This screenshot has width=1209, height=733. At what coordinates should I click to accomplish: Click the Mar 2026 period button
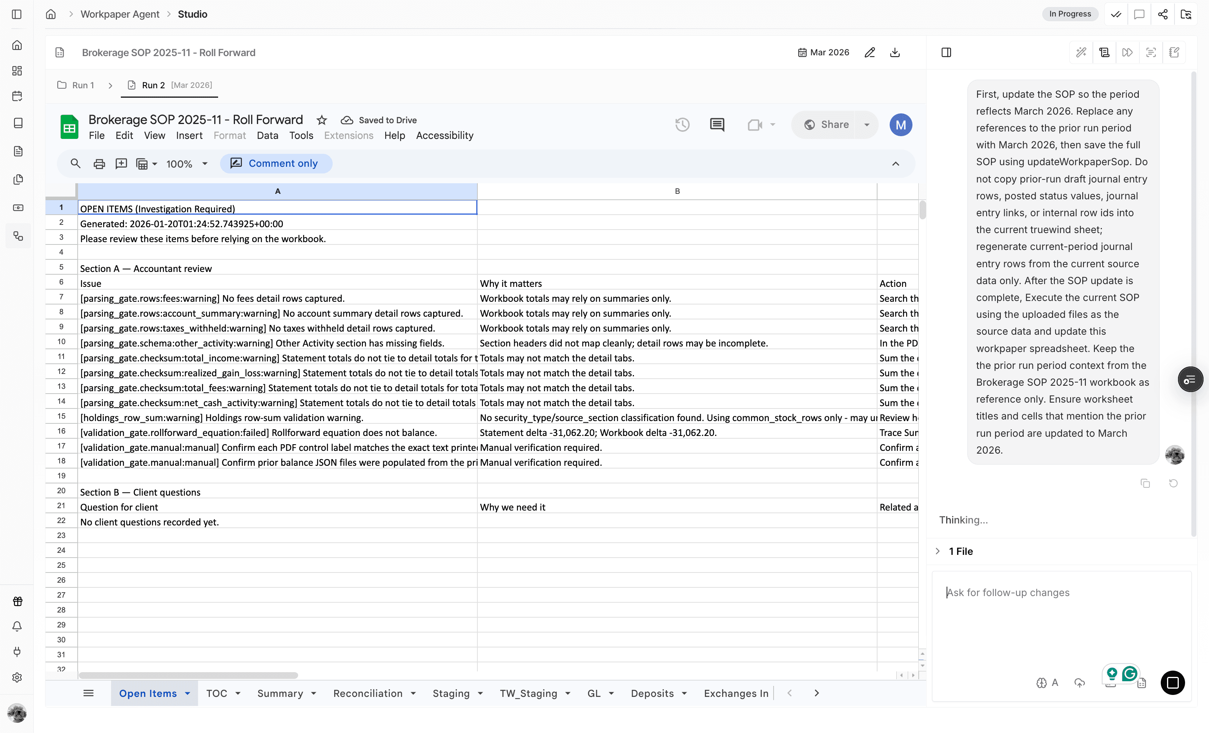[x=823, y=53]
